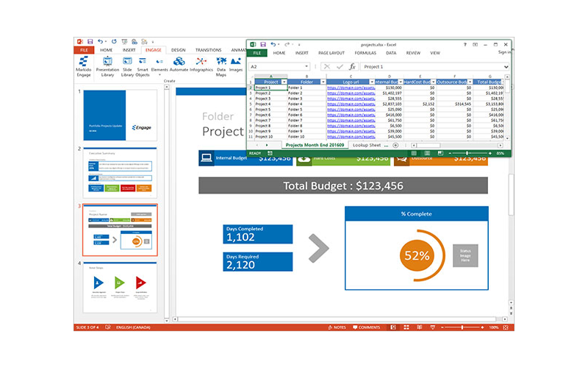The width and height of the screenshot is (588, 368).
Task: Open the Project 2 logo URL link
Action: [x=351, y=93]
